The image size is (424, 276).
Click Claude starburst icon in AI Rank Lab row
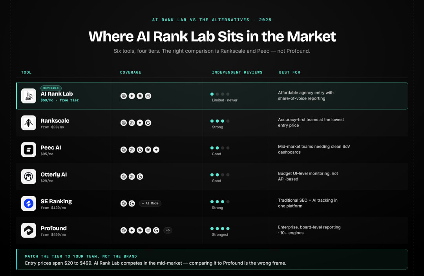[140, 96]
